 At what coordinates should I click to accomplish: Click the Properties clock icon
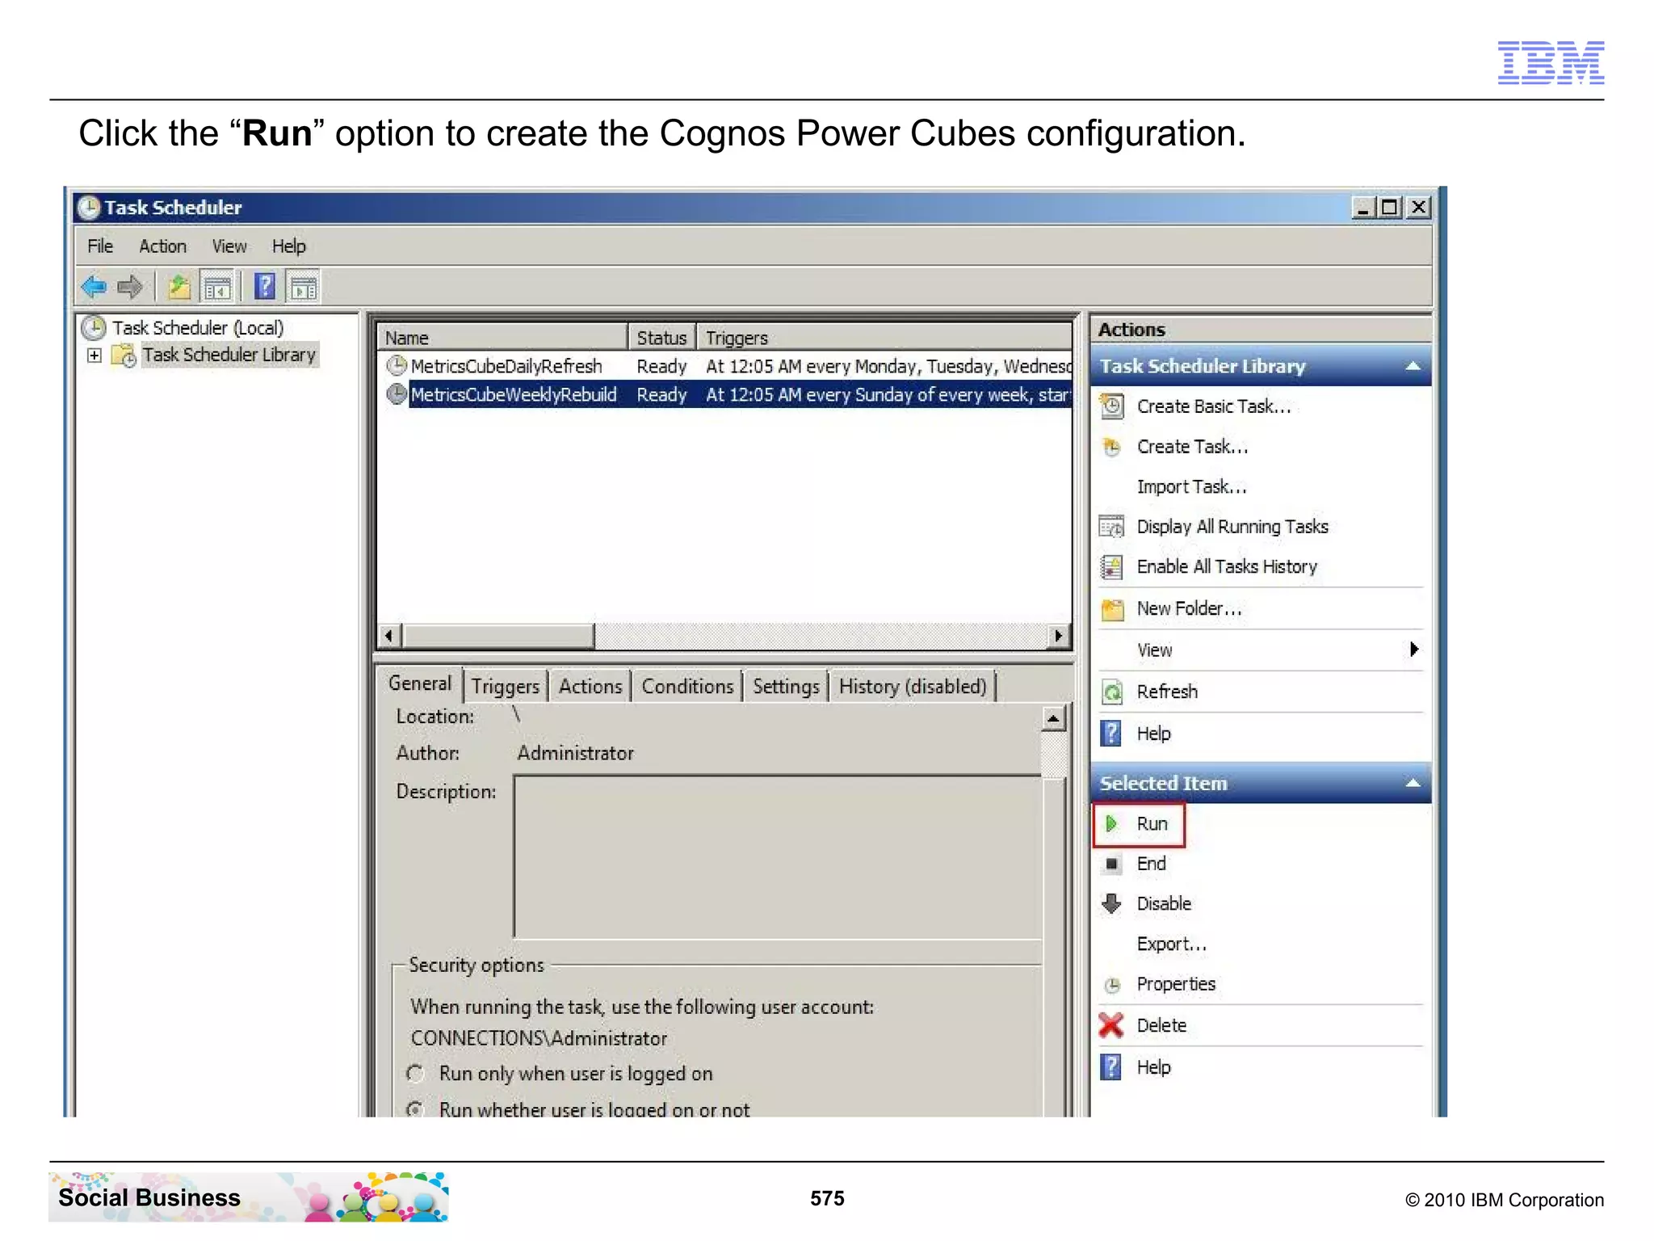[1112, 985]
